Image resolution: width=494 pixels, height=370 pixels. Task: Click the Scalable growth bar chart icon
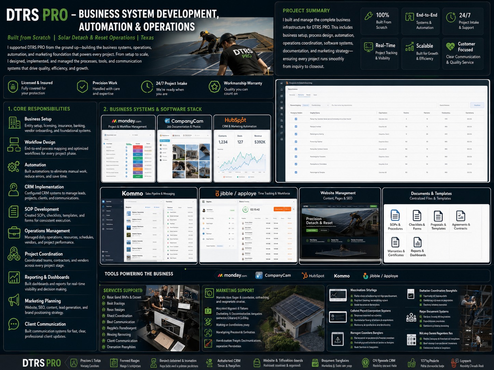tap(409, 47)
